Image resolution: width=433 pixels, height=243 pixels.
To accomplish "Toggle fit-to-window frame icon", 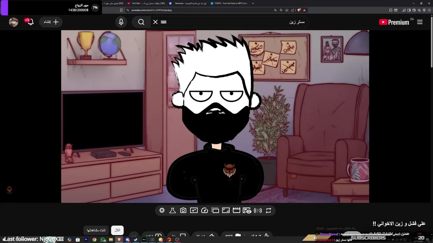I will point(226,211).
